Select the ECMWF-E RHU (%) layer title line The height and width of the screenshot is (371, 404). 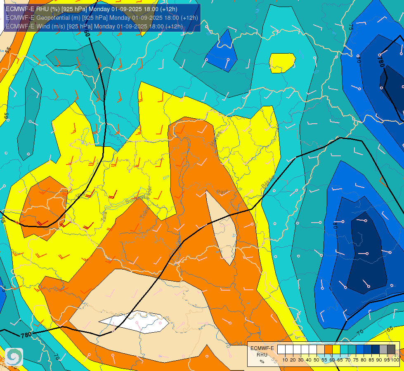[x=92, y=9]
